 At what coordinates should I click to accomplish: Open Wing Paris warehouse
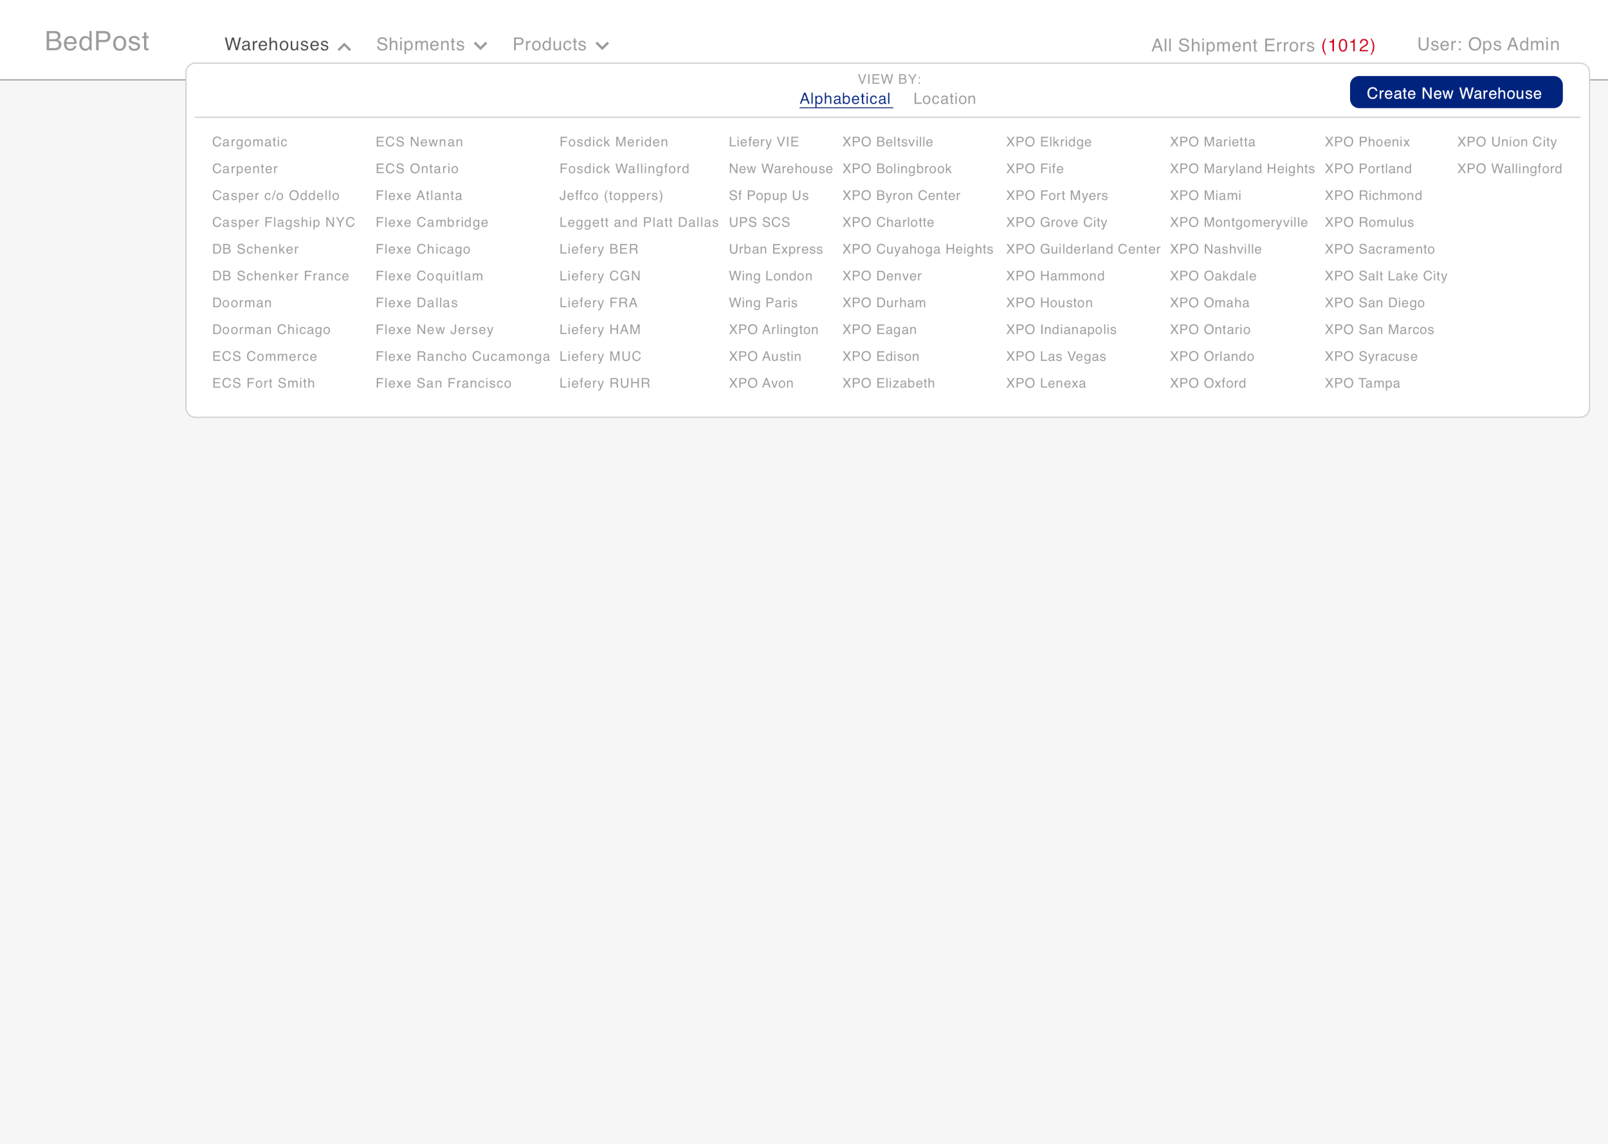click(762, 303)
